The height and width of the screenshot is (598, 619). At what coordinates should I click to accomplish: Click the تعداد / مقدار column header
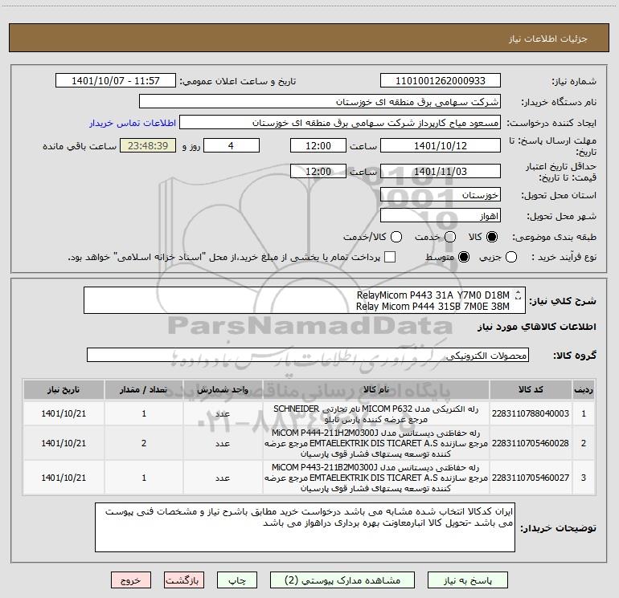click(x=144, y=389)
